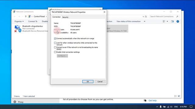Open the Wi-Fi network tray icon
The width and height of the screenshot is (195, 109).
click(168, 107)
